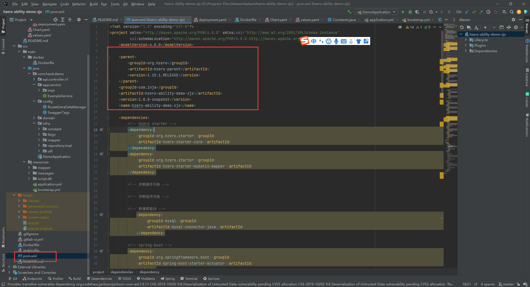Viewport: 530px width, 287px height.
Task: Run DemoApplication with coverage shield icon
Action: click(x=417, y=12)
